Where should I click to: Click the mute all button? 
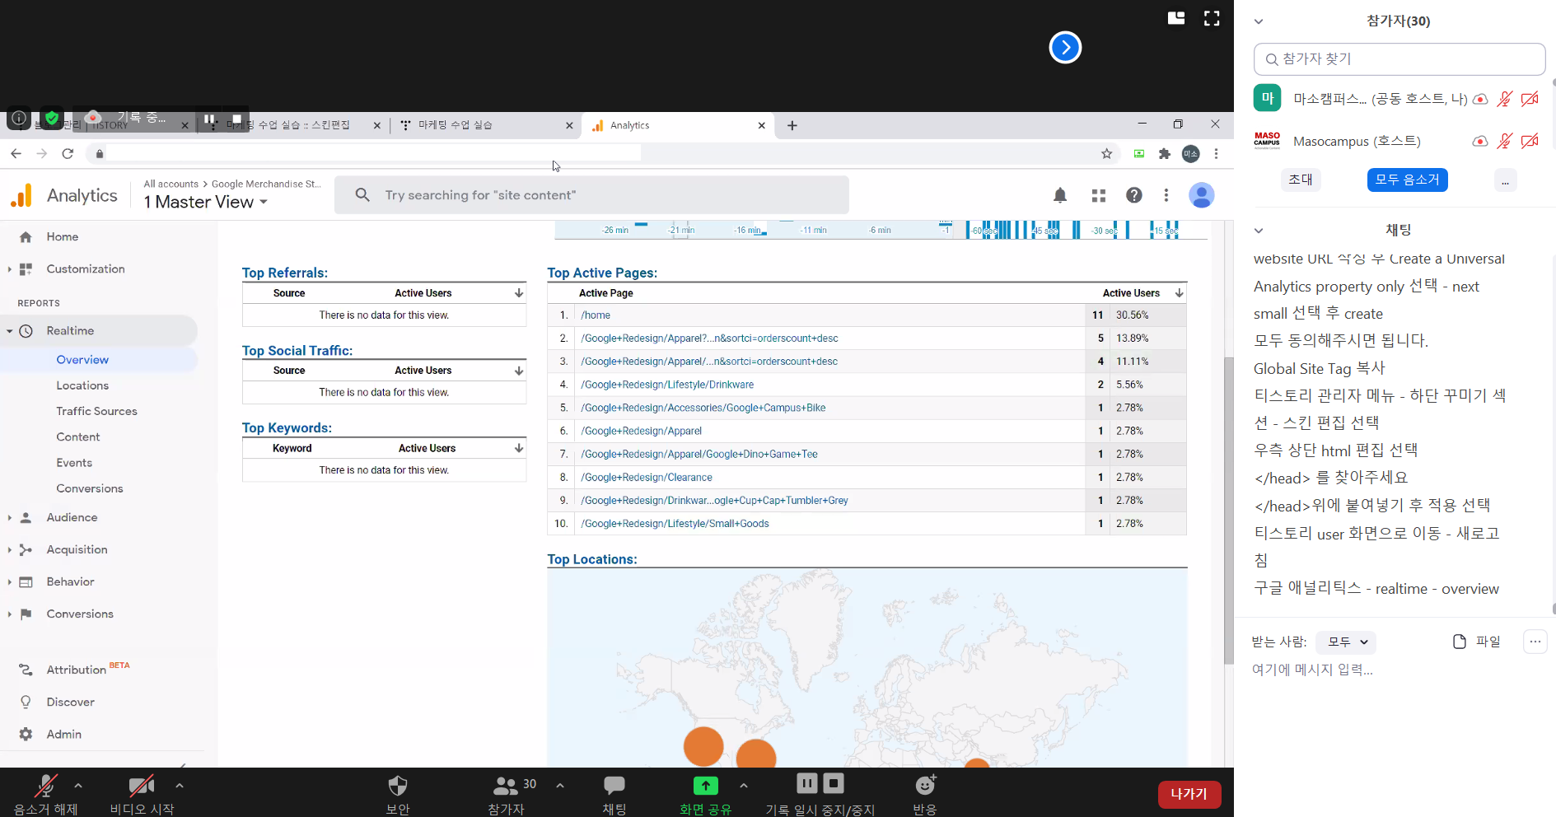1407,180
